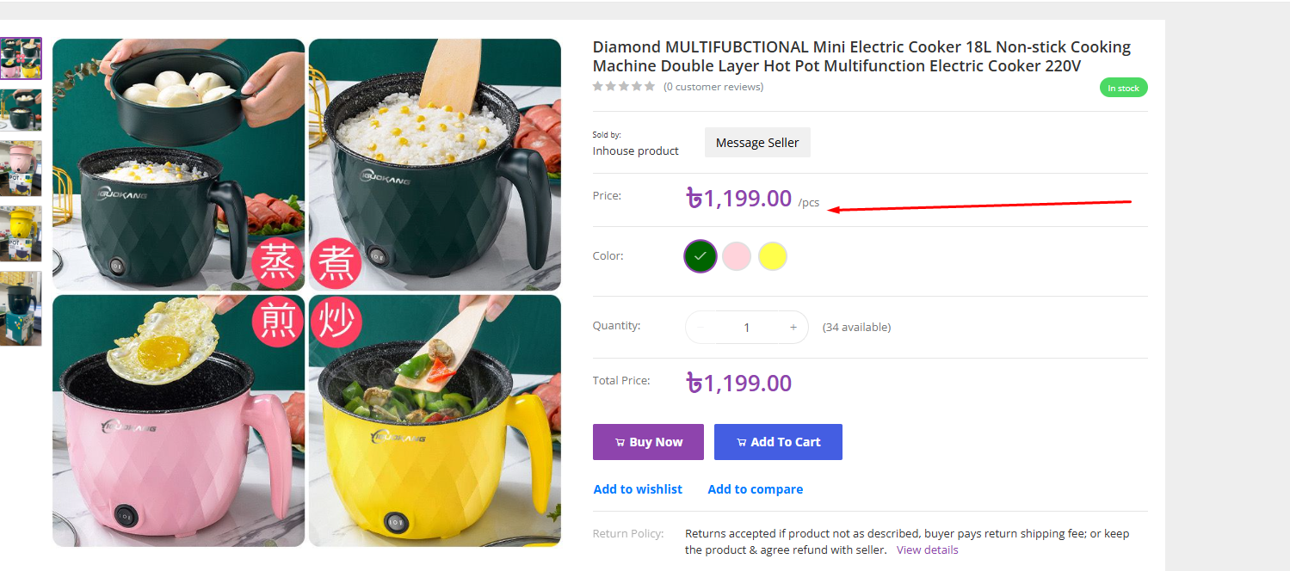This screenshot has width=1290, height=571.
Task: Add the product to wishlist
Action: [638, 489]
